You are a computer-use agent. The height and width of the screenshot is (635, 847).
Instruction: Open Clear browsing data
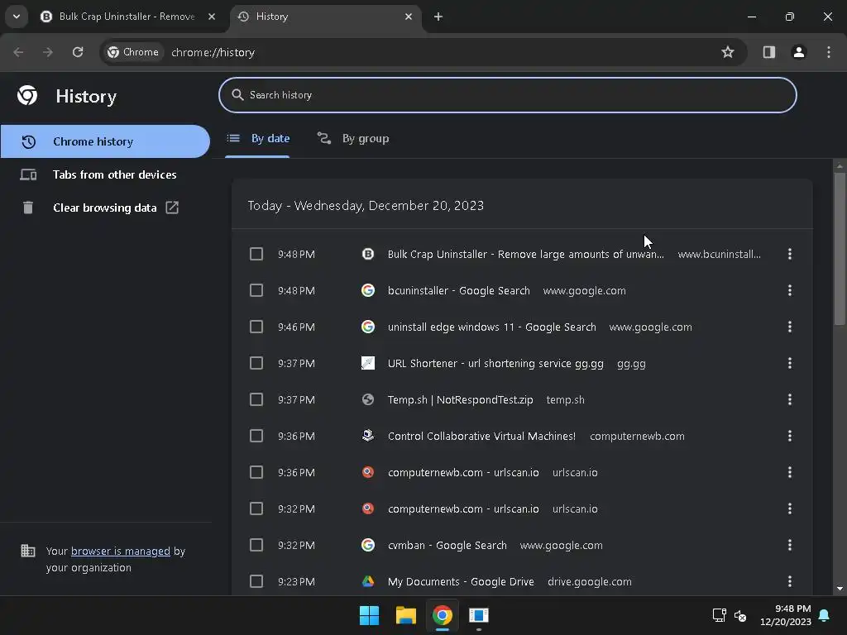(105, 208)
